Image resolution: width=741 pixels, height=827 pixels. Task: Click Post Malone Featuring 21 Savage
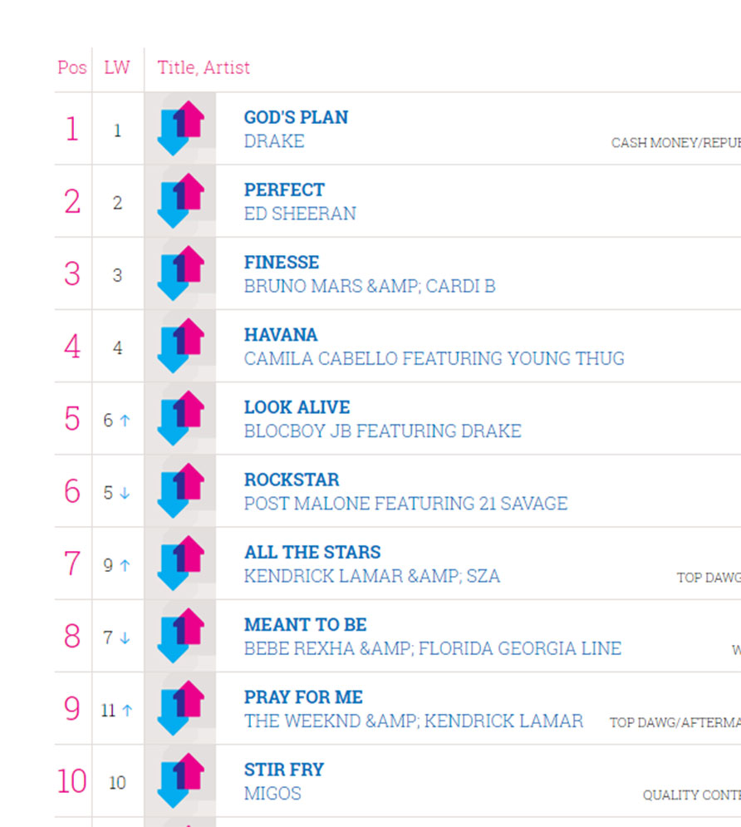[x=405, y=504]
